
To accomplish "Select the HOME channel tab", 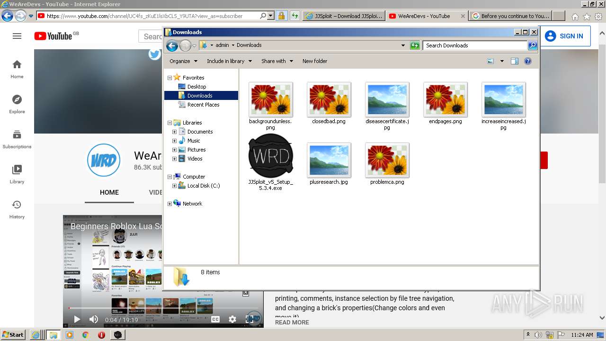I will click(x=109, y=192).
